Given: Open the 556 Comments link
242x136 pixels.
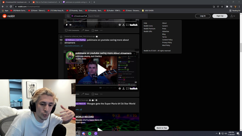Looking at the screenshot, I should tap(72, 30).
